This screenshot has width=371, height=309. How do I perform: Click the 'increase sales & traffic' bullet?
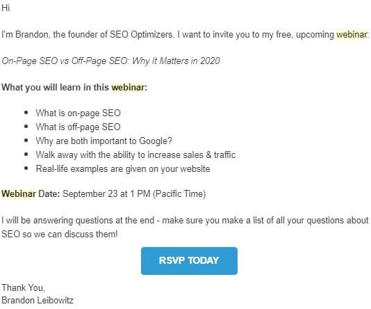click(135, 155)
